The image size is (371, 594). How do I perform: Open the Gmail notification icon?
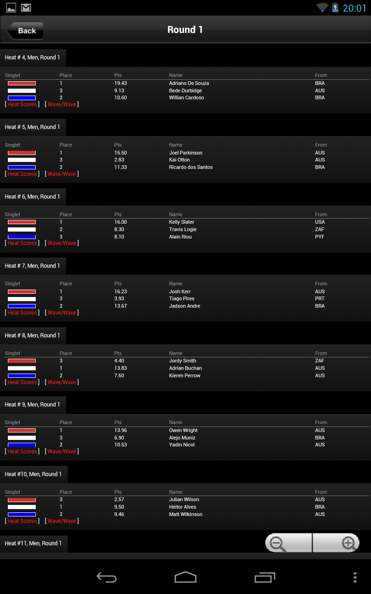(26, 8)
